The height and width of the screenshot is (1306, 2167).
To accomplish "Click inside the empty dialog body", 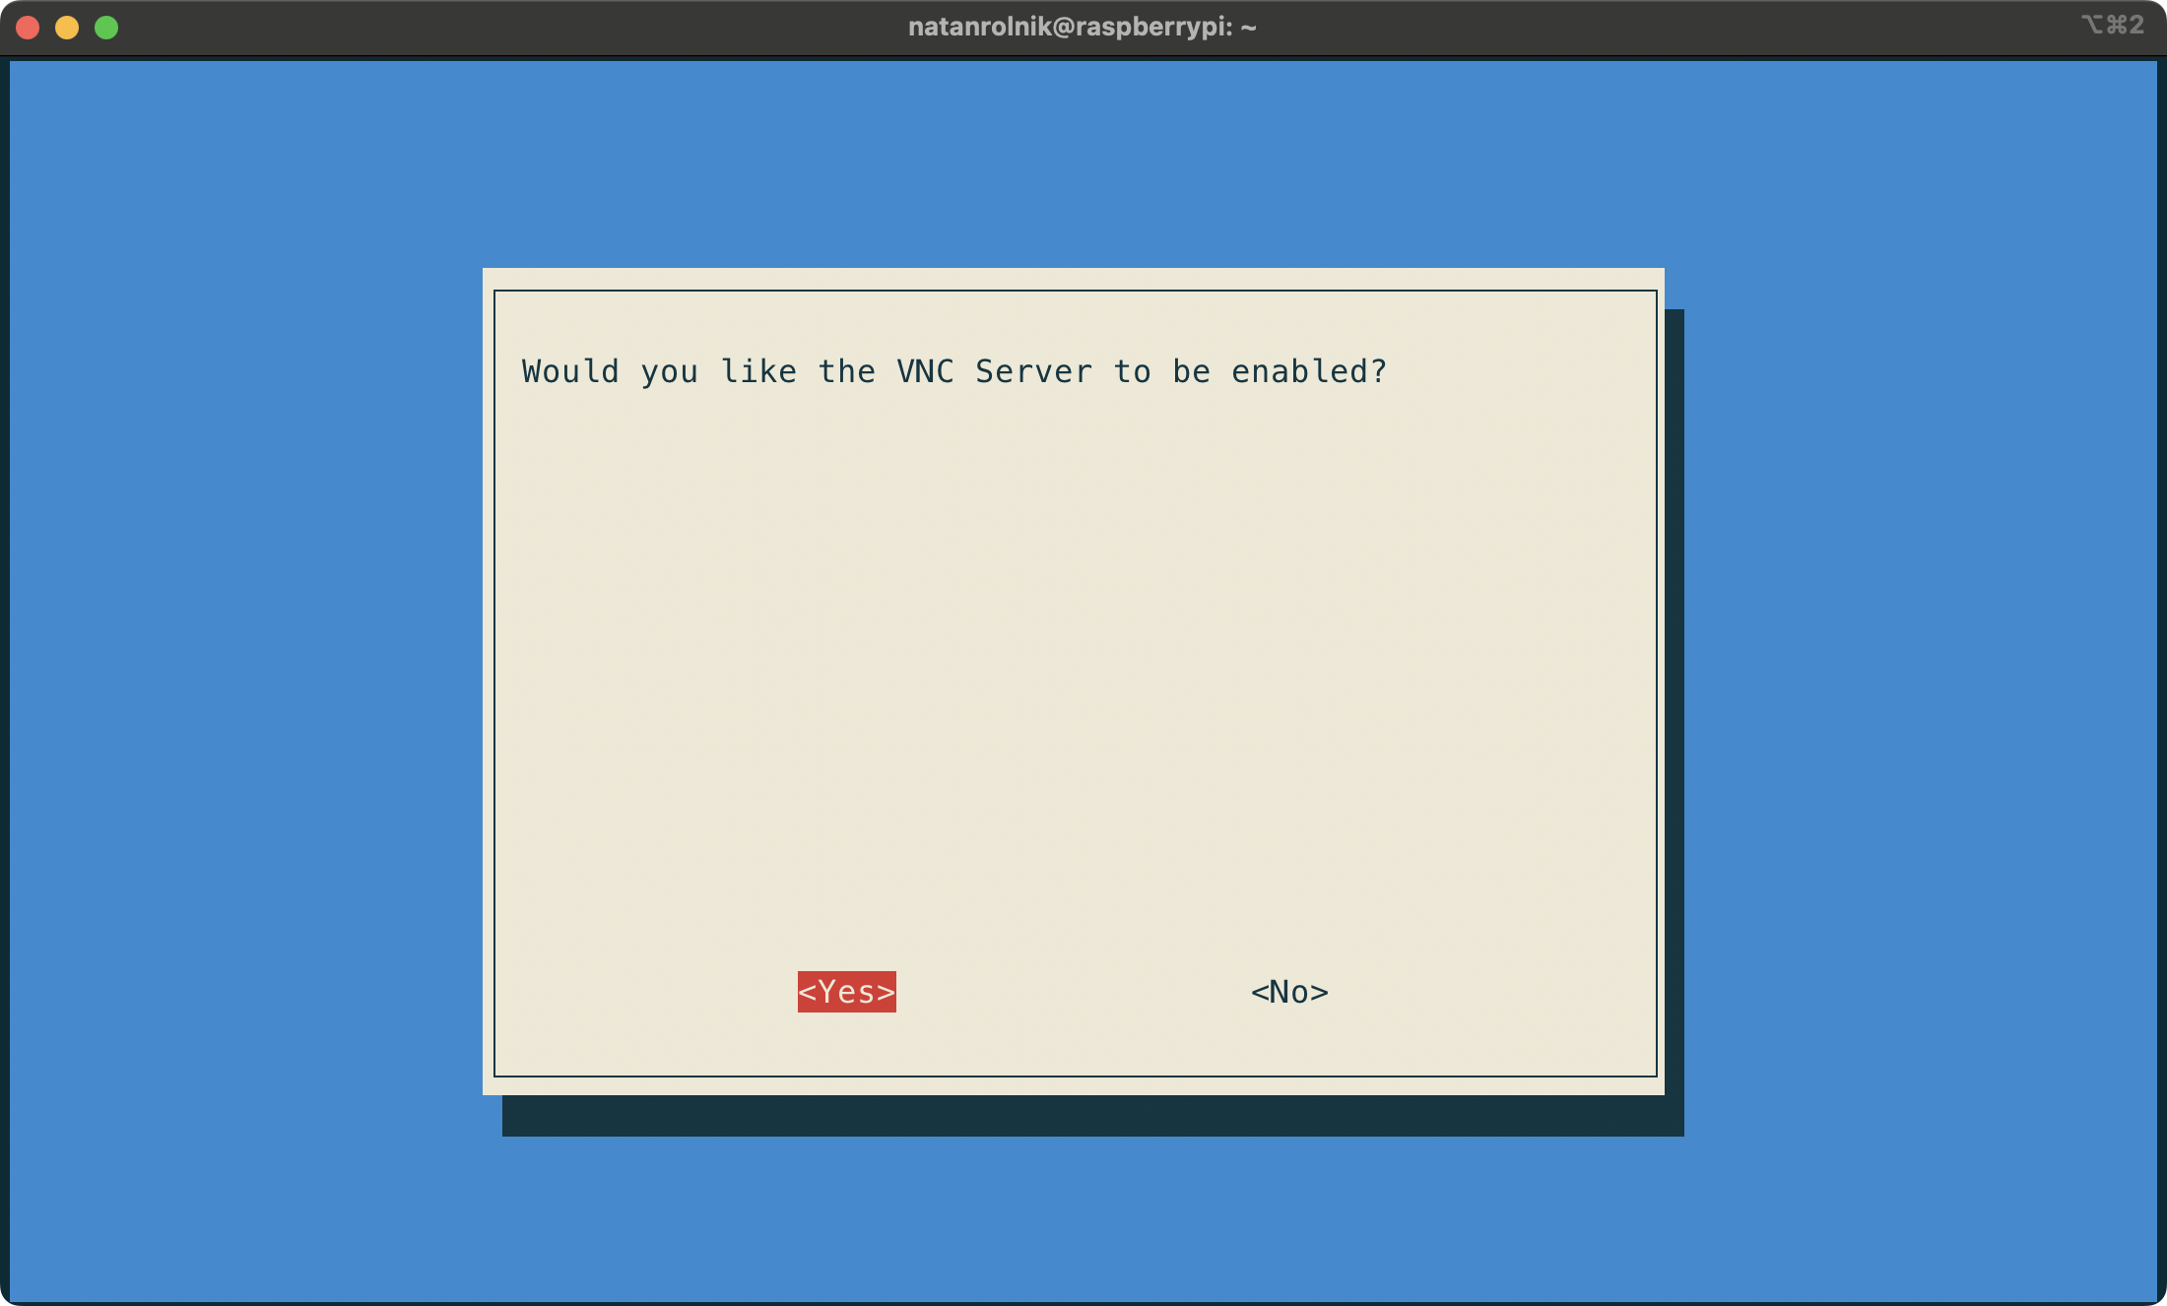I will pyautogui.click(x=1074, y=689).
